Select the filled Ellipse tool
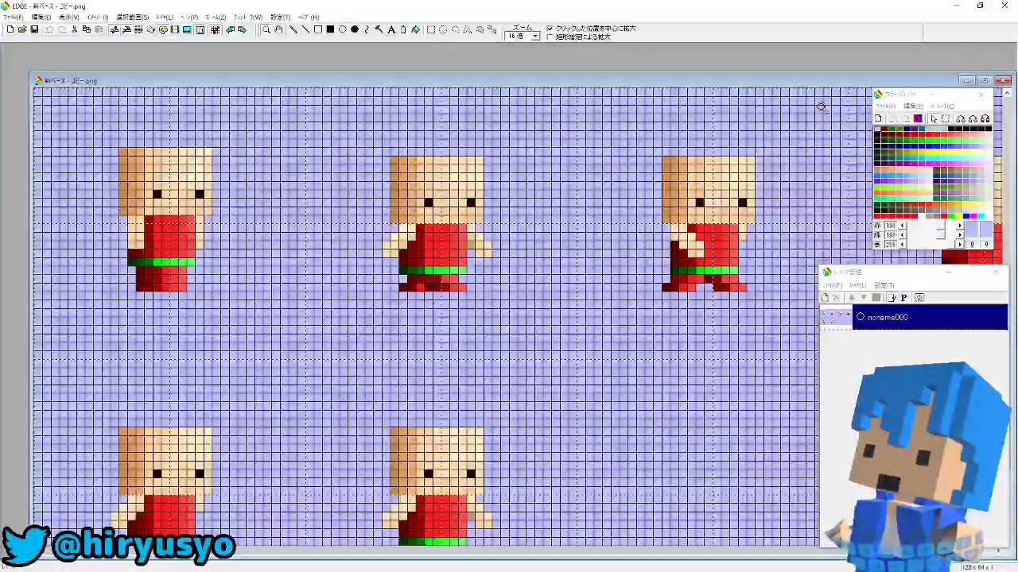The height and width of the screenshot is (572, 1018). (x=355, y=29)
